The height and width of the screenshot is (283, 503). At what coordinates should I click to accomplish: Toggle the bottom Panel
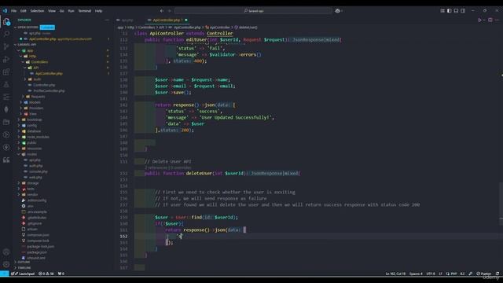coord(456,10)
